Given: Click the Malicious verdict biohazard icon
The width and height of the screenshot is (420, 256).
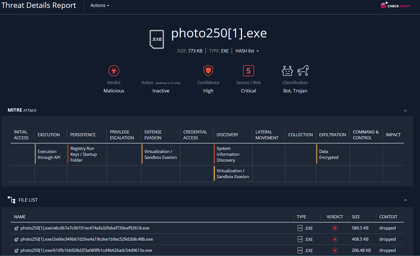Looking at the screenshot, I should (114, 71).
